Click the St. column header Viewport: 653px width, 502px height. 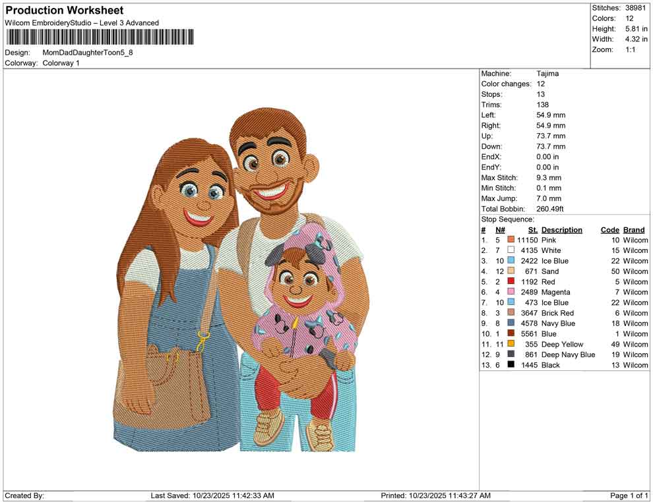pyautogui.click(x=532, y=229)
